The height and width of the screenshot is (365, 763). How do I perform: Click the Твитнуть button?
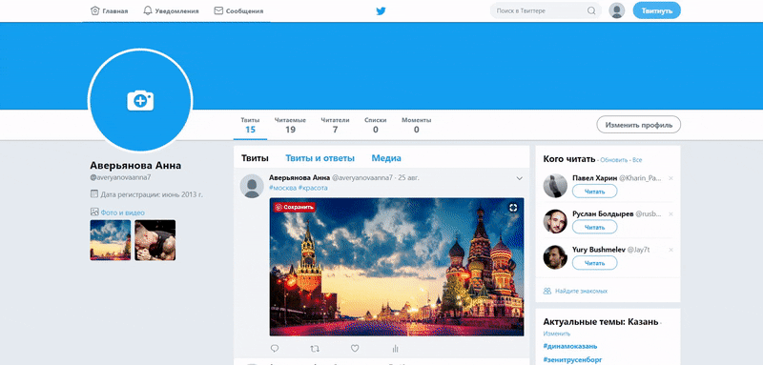click(x=656, y=10)
